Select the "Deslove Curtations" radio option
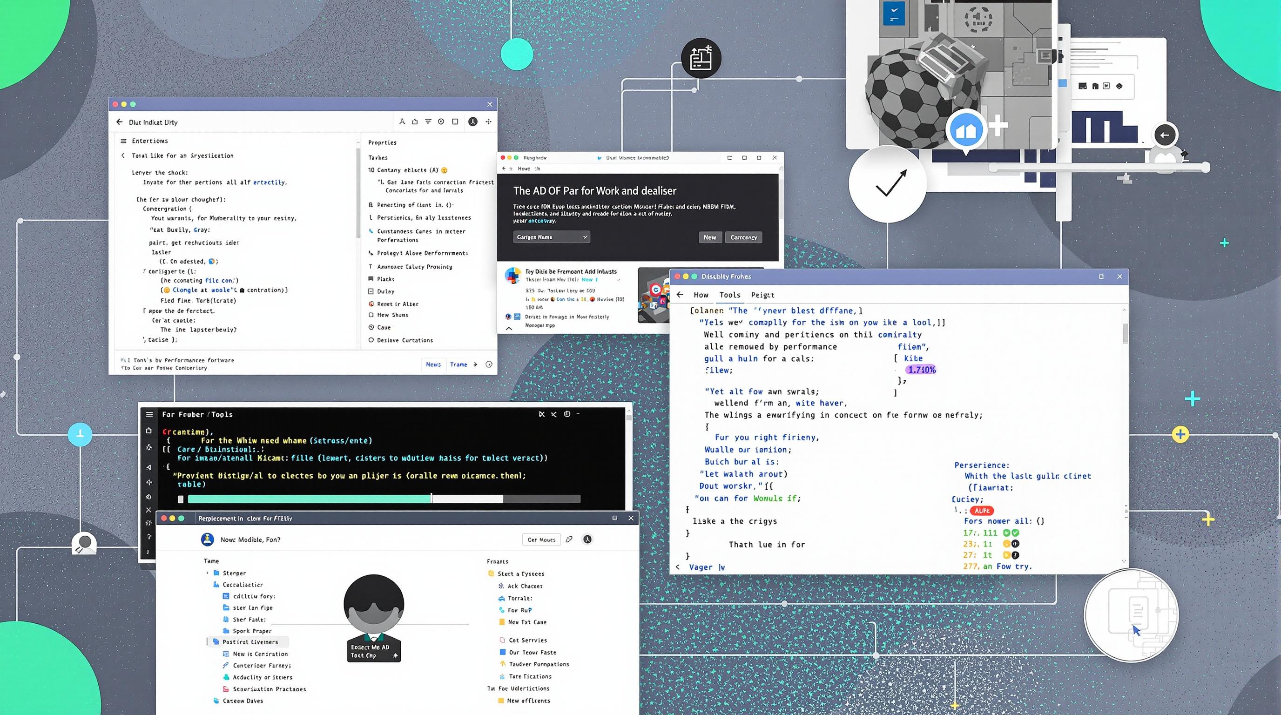 371,340
